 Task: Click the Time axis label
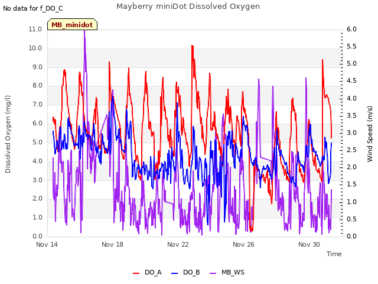point(334,254)
